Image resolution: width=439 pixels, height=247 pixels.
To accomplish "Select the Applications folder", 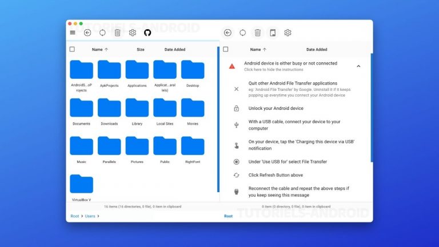I will click(x=137, y=74).
